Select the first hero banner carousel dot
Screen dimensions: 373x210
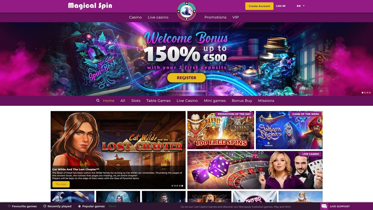[363, 92]
